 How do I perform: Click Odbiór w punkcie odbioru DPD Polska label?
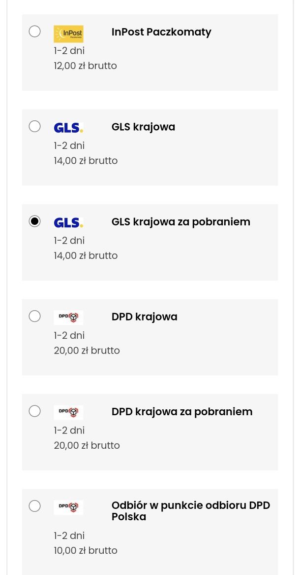(x=191, y=511)
